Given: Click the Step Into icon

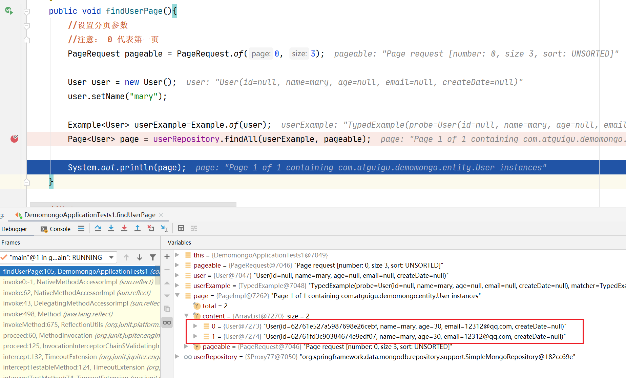Looking at the screenshot, I should pos(111,229).
